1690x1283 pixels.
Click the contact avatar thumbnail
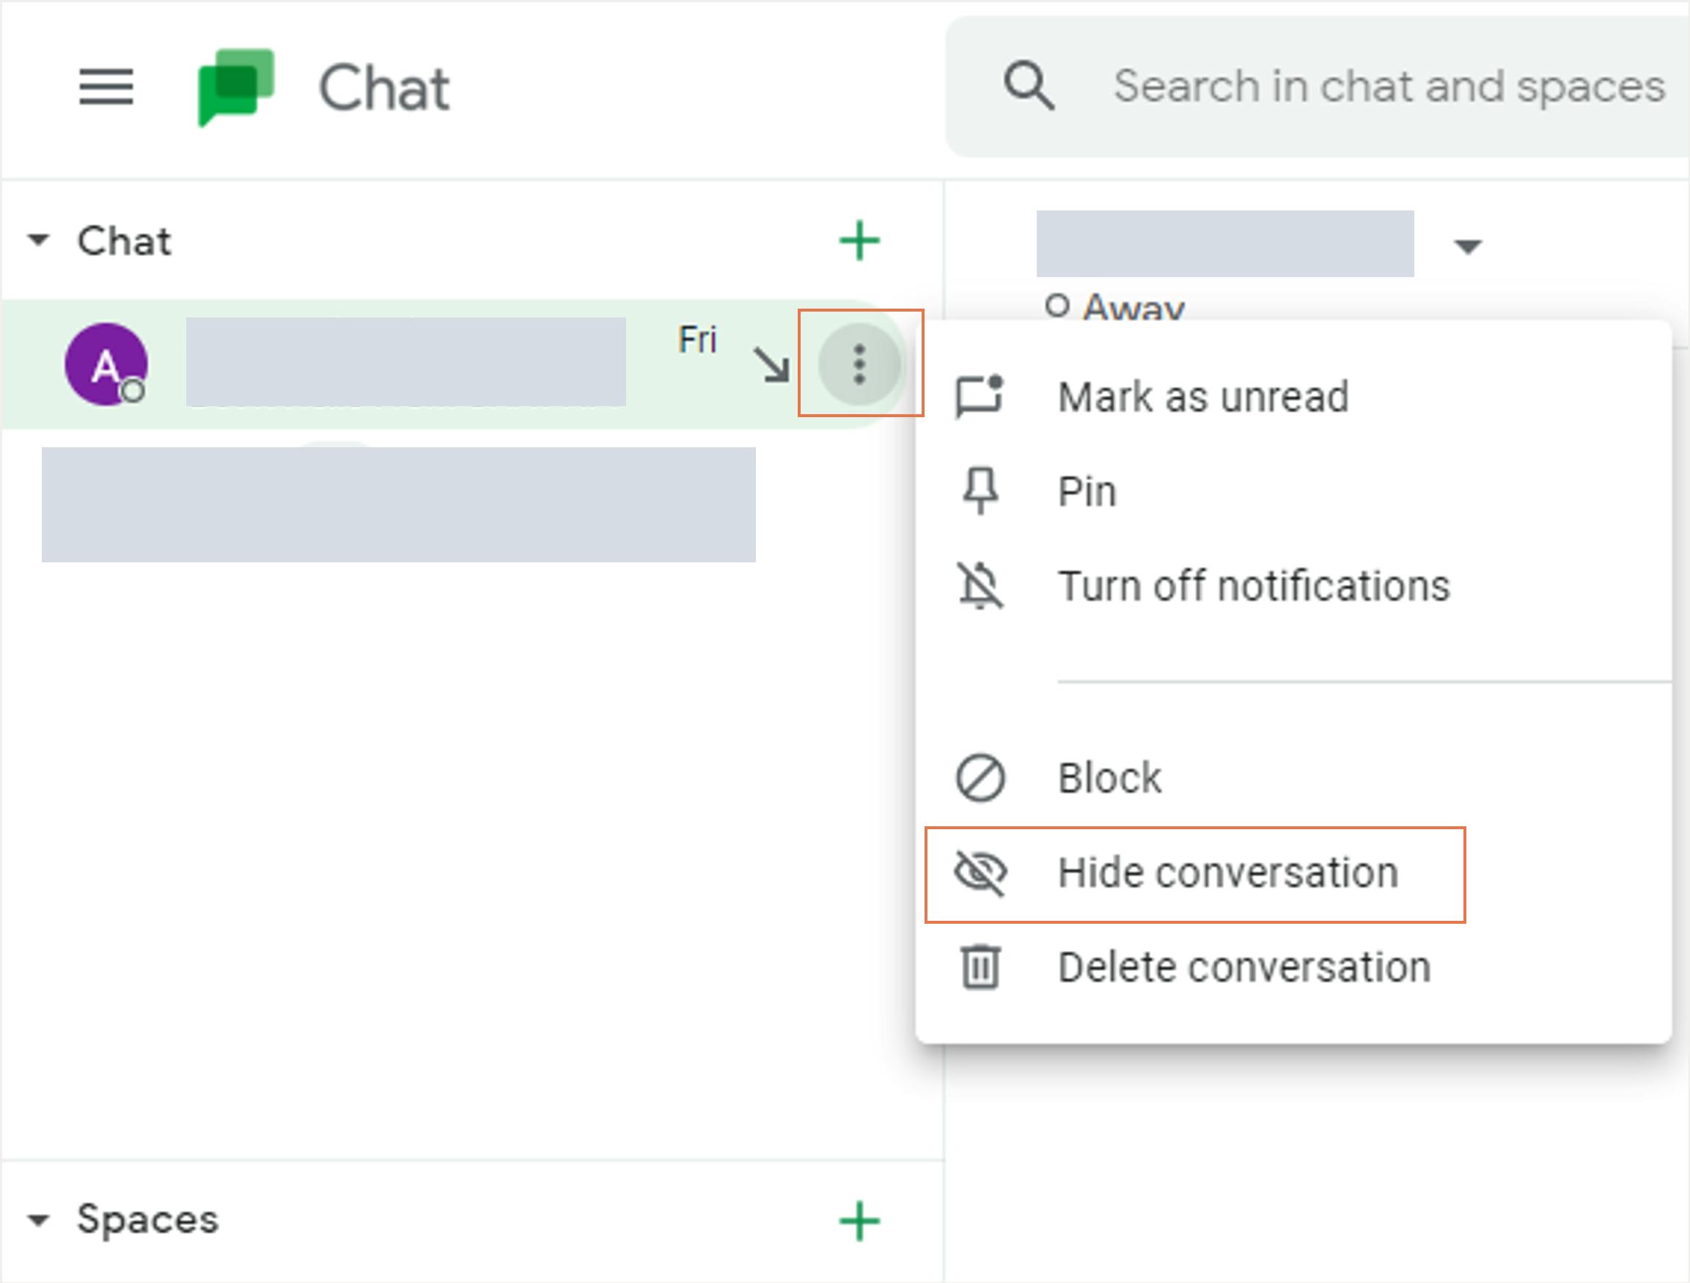(105, 364)
